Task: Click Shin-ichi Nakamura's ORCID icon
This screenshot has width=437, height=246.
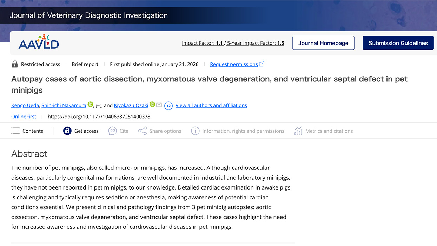Action: click(x=90, y=105)
